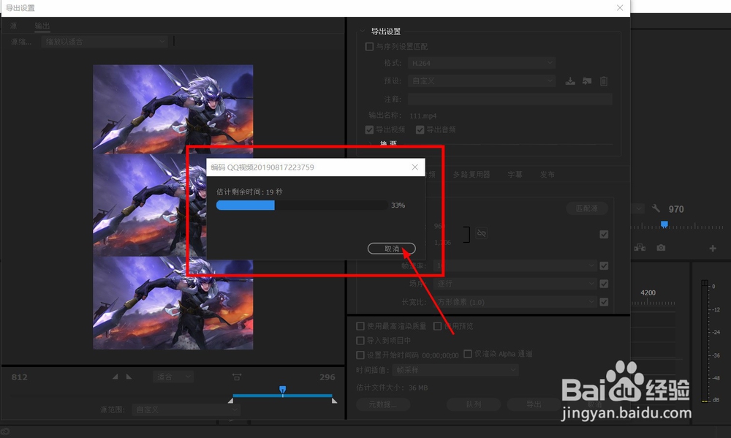Screen dimensions: 731x438
Task: Switch to the 多路复用器 tab
Action: (471, 175)
